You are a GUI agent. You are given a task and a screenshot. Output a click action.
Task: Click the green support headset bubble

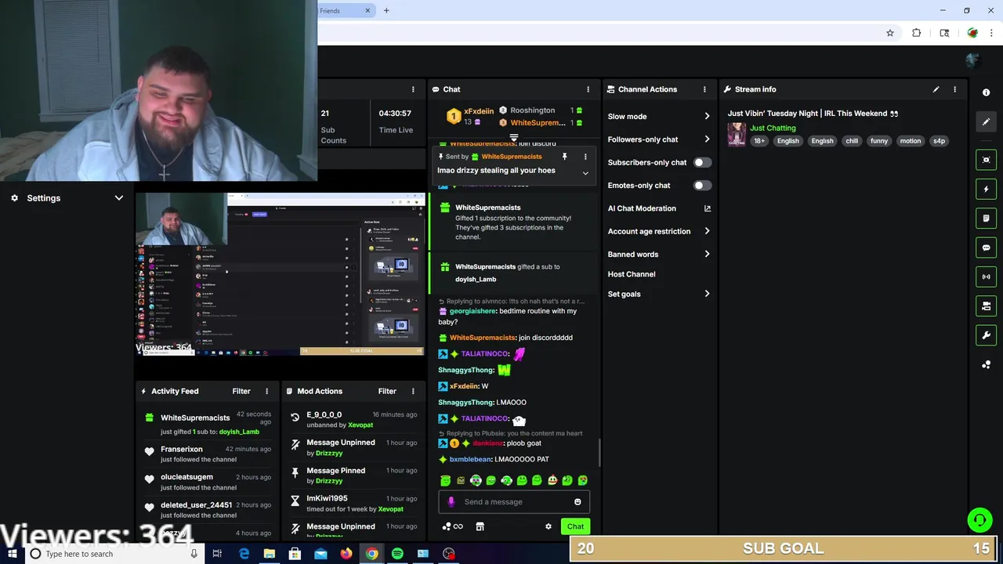coord(979,520)
